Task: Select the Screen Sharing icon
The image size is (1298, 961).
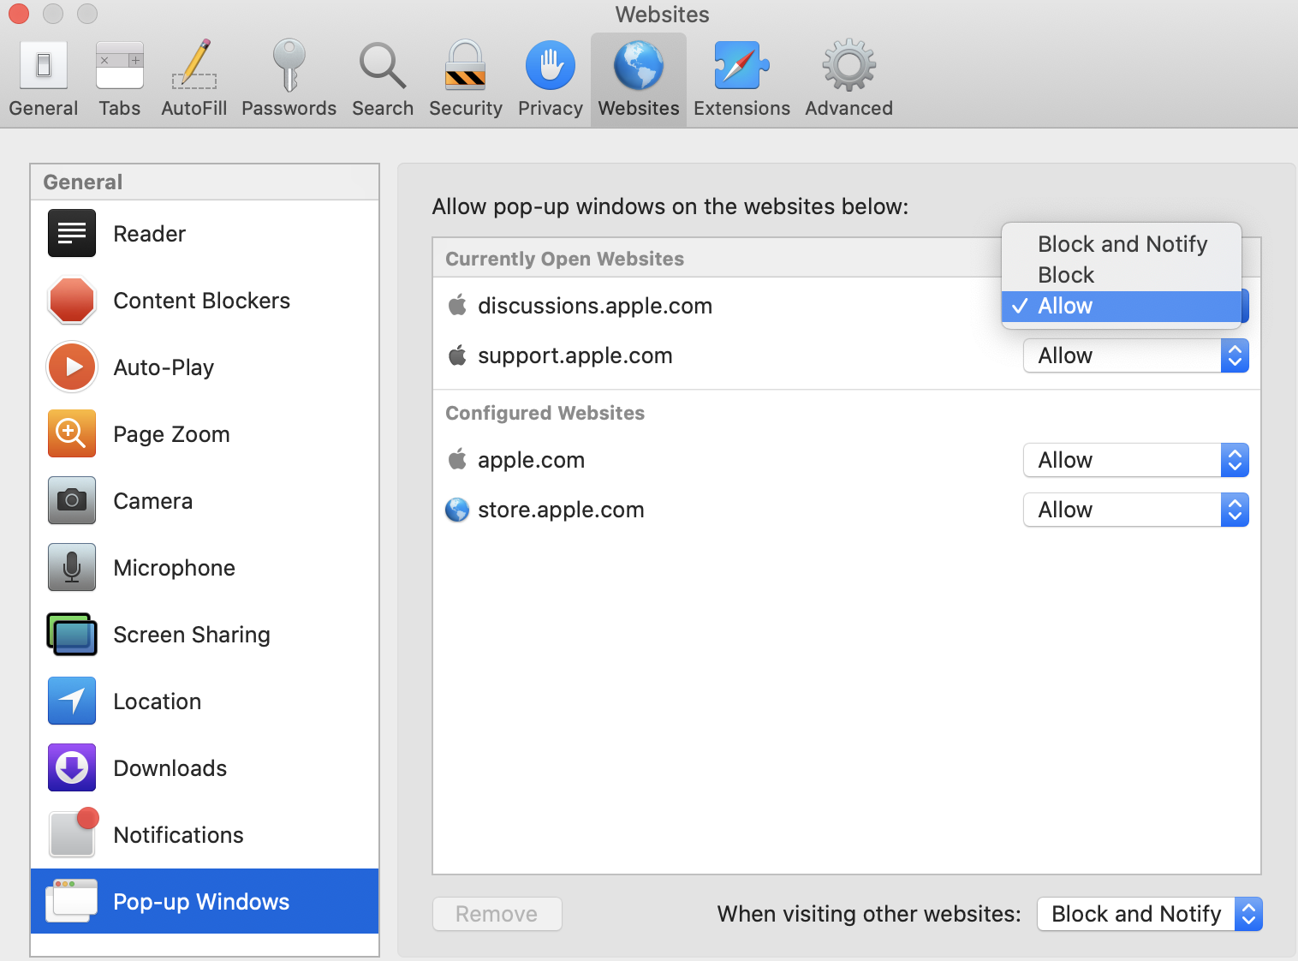Action: [72, 634]
